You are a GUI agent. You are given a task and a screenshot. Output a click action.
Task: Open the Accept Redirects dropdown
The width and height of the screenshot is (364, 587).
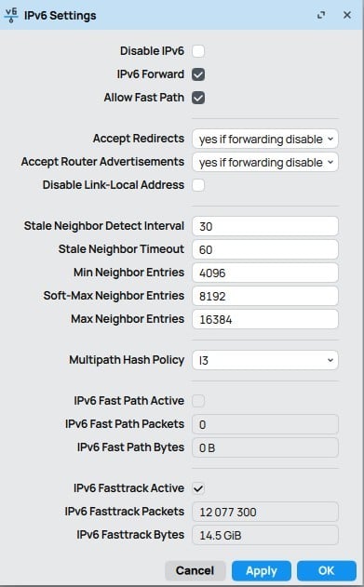[x=265, y=139]
